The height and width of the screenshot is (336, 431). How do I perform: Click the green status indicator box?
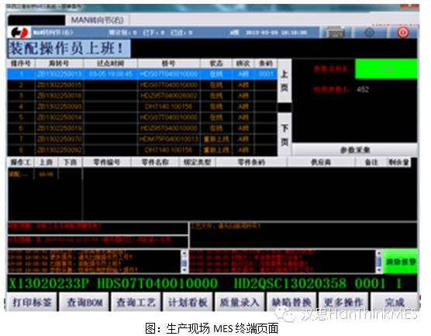tap(386, 69)
